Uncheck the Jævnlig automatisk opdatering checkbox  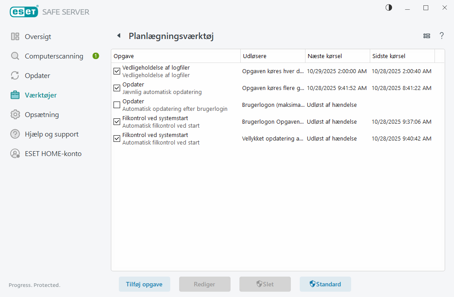pyautogui.click(x=117, y=88)
